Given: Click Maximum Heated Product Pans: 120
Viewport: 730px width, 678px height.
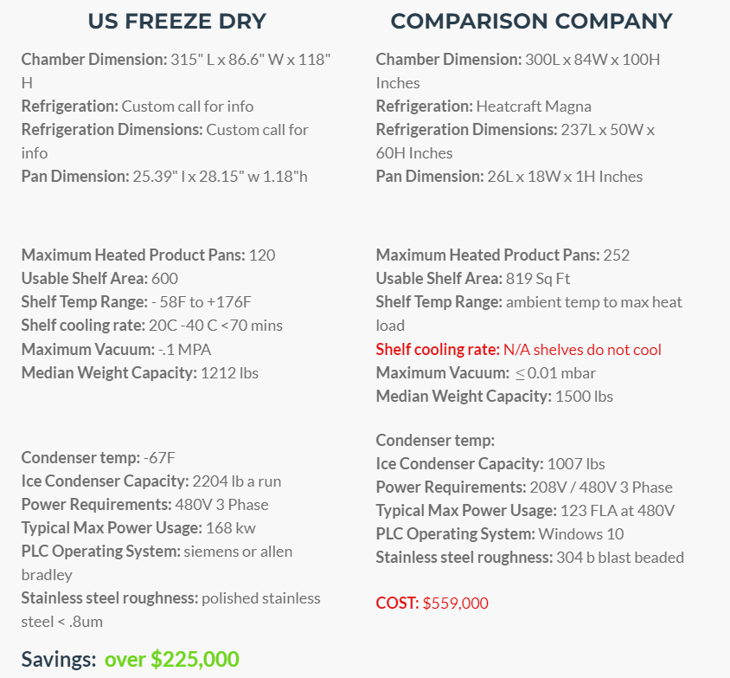Looking at the screenshot, I should tap(149, 255).
